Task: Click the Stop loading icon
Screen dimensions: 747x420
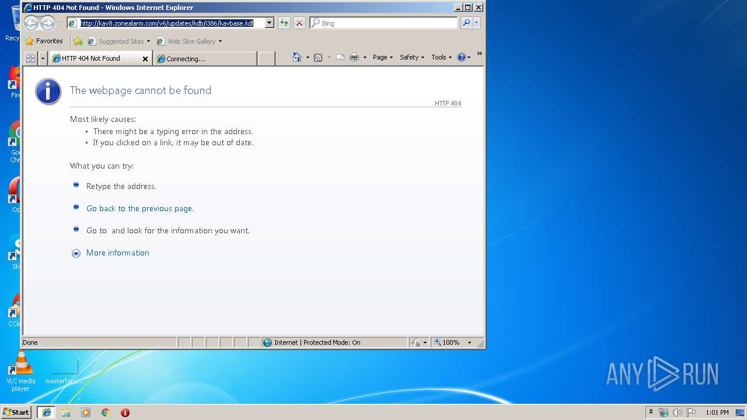Action: coord(299,23)
